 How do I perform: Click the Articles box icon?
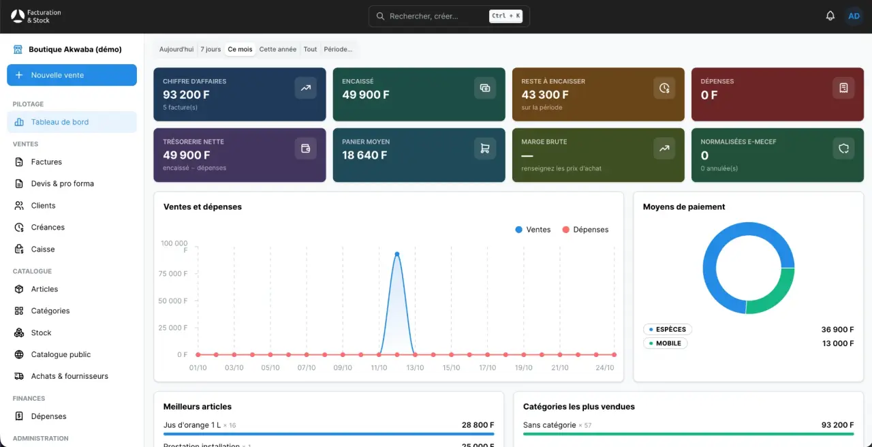point(19,289)
